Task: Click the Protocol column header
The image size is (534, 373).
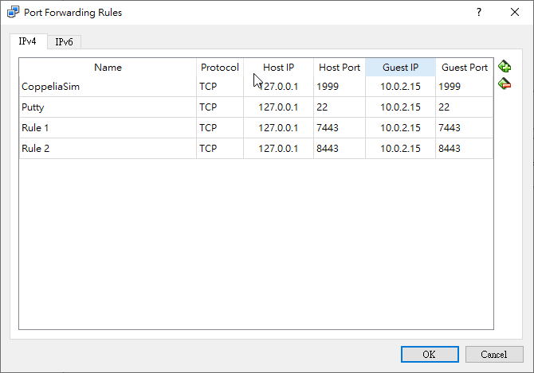Action: click(219, 68)
